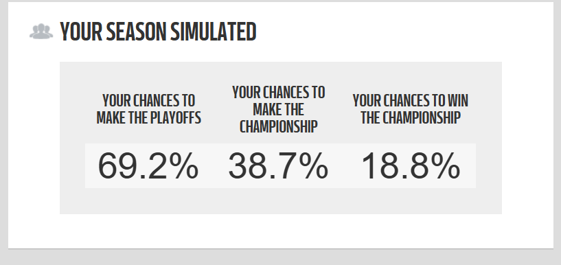
Task: Select the 18.8% championship win value
Action: (x=411, y=166)
